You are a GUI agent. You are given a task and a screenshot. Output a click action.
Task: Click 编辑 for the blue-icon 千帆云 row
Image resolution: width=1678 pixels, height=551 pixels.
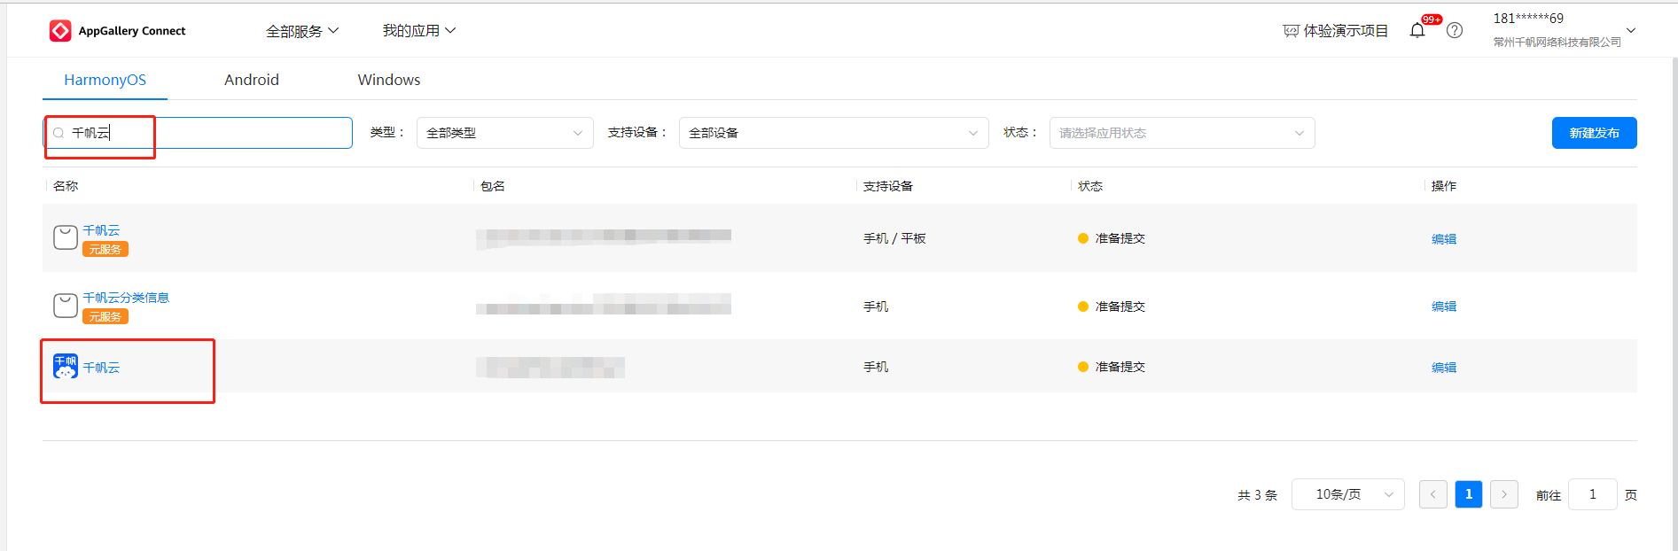click(1444, 368)
